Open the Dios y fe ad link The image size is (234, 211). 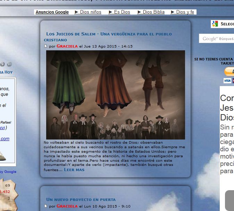[182, 12]
